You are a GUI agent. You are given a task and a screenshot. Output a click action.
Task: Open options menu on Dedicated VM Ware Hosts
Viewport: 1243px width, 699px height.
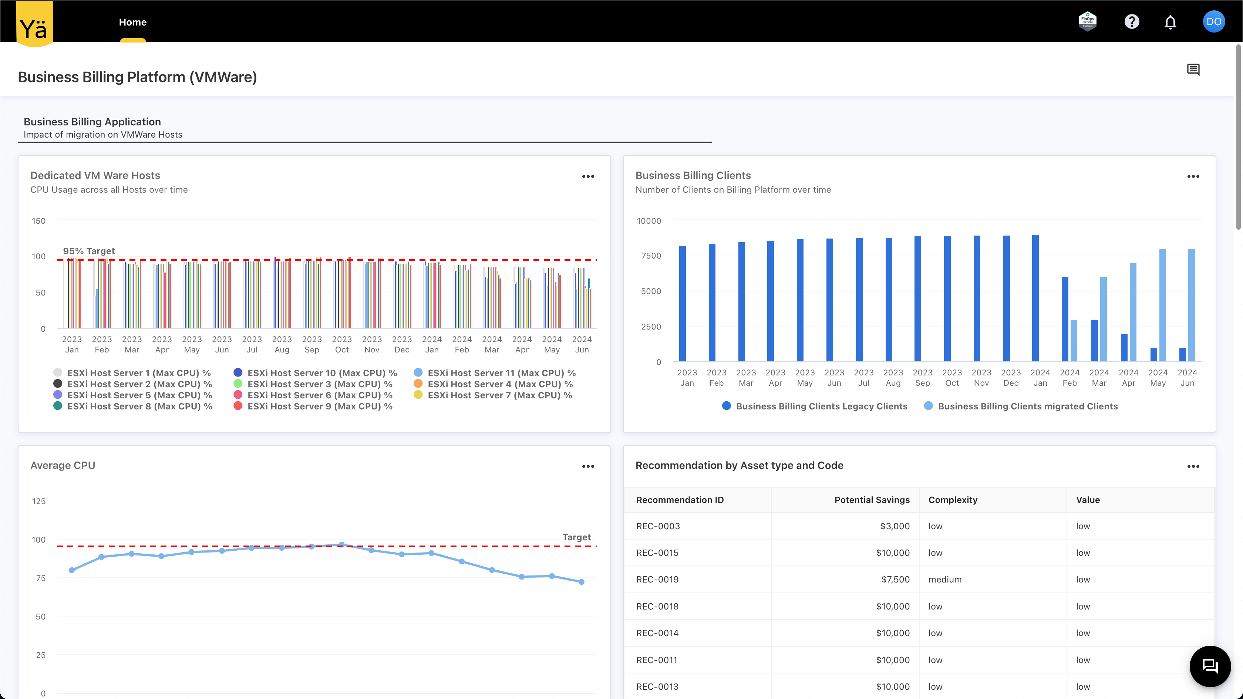[588, 176]
